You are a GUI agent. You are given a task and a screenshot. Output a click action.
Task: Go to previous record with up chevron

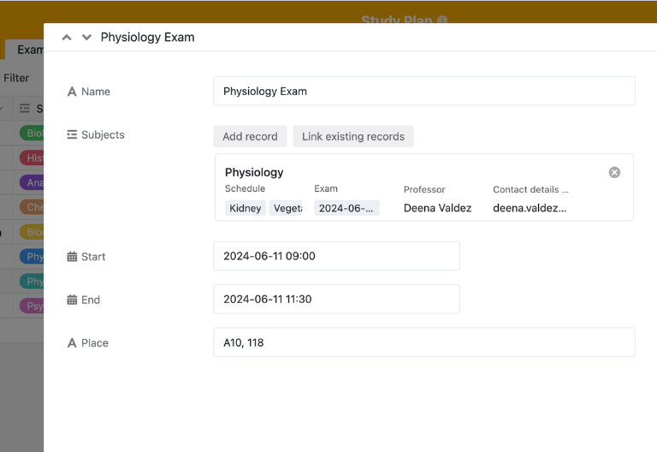[66, 38]
